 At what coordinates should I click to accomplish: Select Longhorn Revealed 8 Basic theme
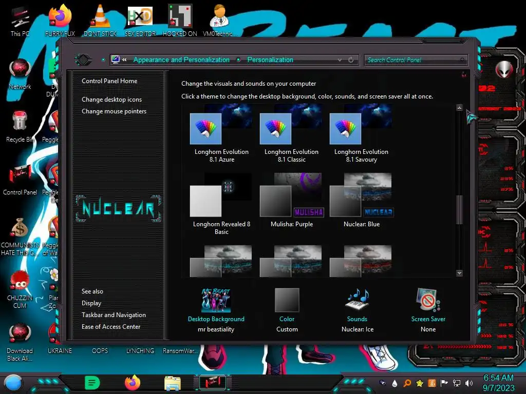point(221,204)
